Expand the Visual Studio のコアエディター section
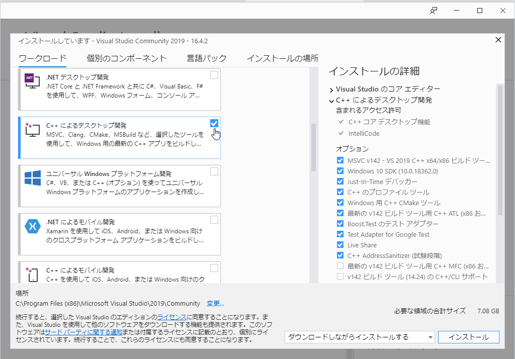515x359 pixels. pos(331,89)
